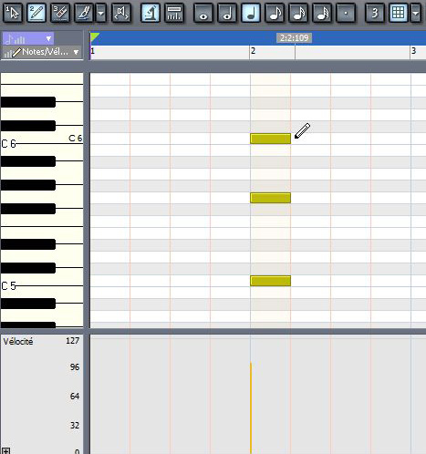
Task: Expand snap-to-grid options dropdown
Action: (415, 13)
